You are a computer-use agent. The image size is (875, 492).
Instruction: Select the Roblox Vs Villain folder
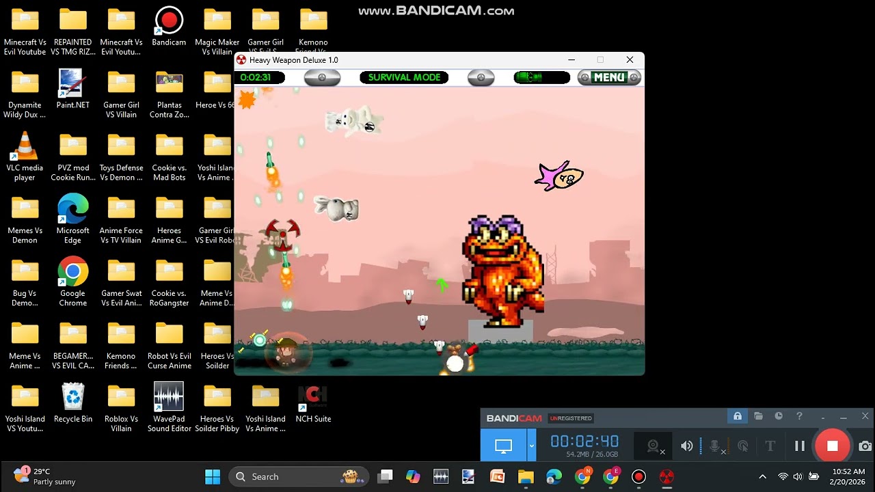121,408
